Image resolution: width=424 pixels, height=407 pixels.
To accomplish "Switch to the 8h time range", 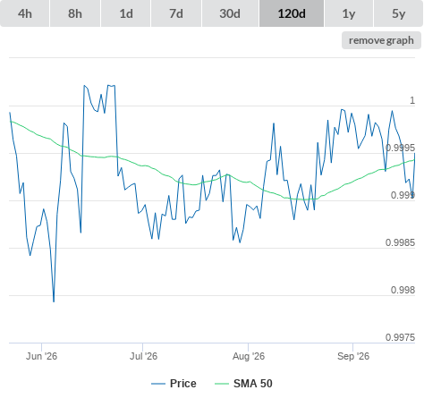I will pos(75,13).
